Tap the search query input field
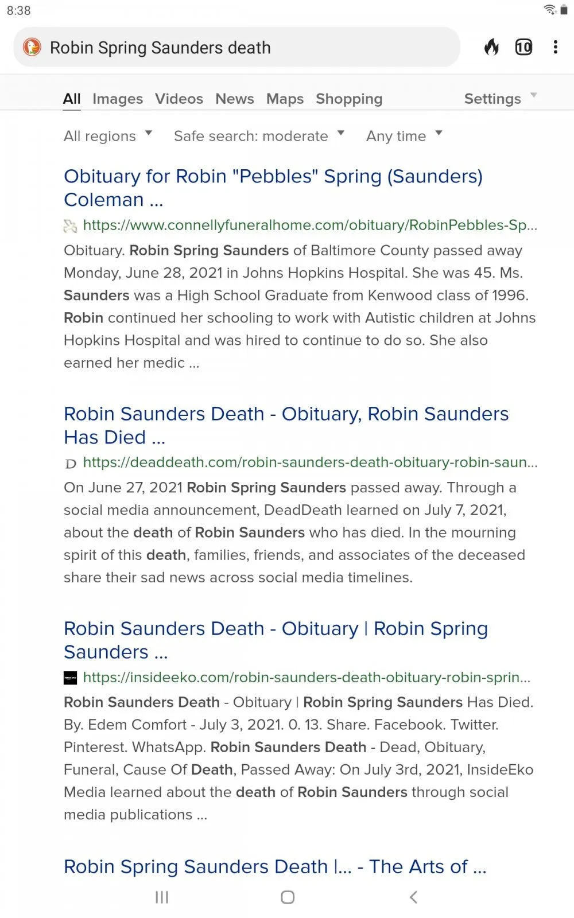Image resolution: width=574 pixels, height=918 pixels. click(230, 47)
